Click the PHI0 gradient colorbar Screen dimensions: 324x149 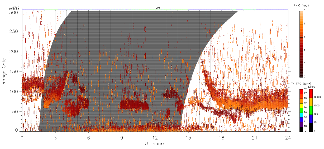point(301,44)
